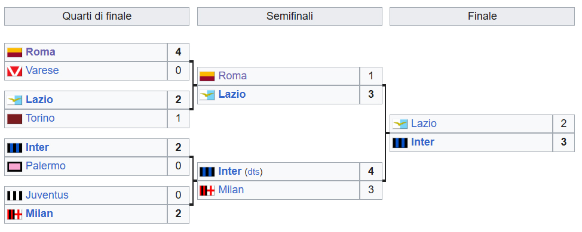Open the Juventus team link
This screenshot has height=232, width=582.
pyautogui.click(x=47, y=195)
